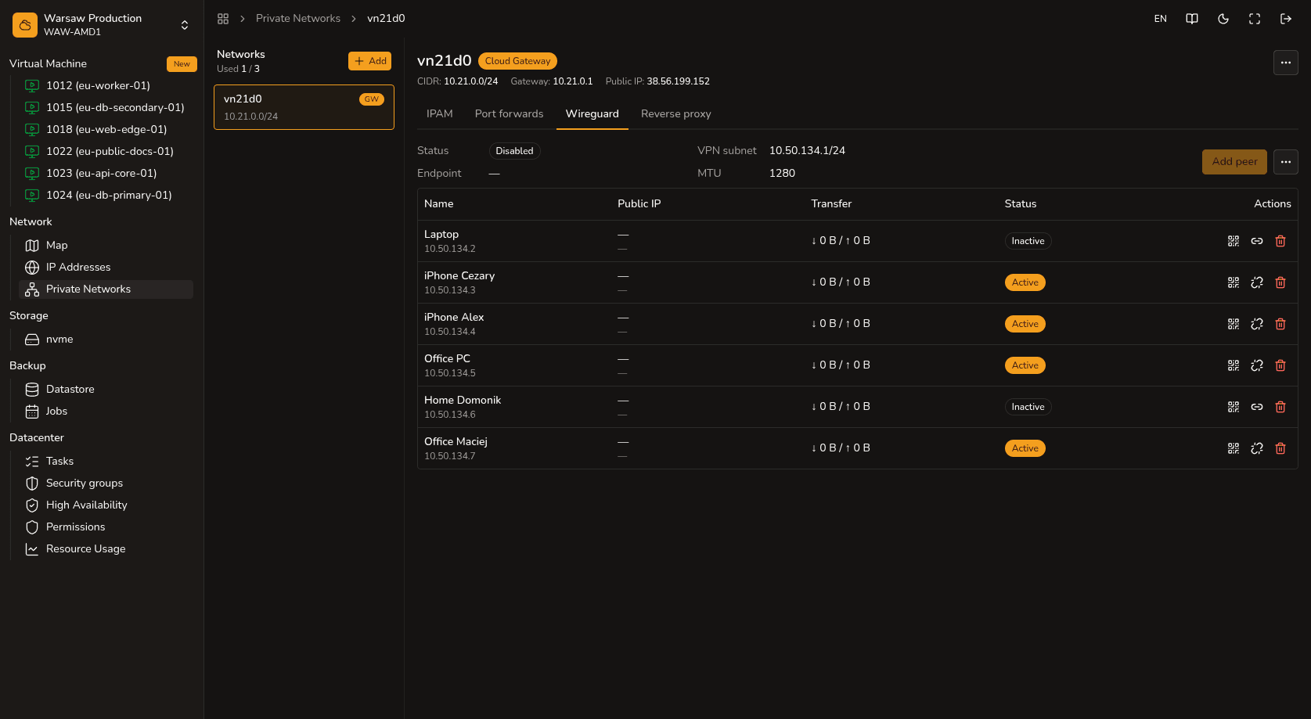Enter fullscreen mode via header icon

coord(1255,19)
